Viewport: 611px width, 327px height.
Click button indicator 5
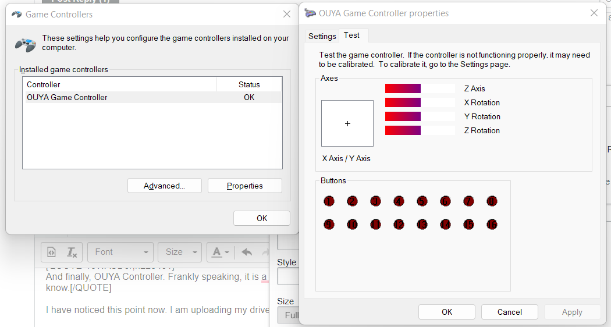coord(422,201)
